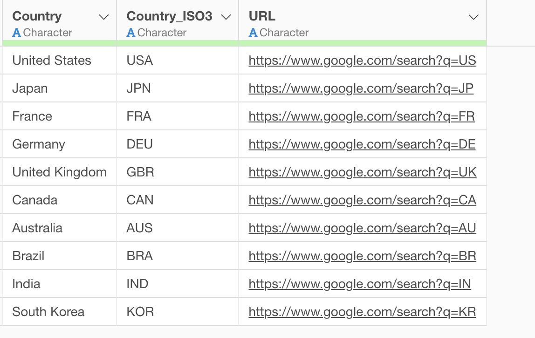
Task: Click the search link ending in UK
Action: pyautogui.click(x=362, y=172)
